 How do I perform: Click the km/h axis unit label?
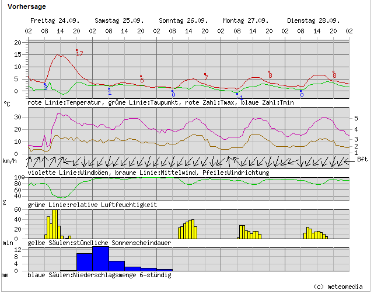point(11,160)
